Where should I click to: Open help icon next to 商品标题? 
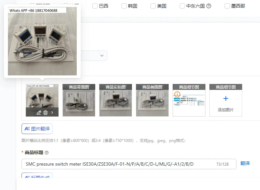(x=47, y=153)
